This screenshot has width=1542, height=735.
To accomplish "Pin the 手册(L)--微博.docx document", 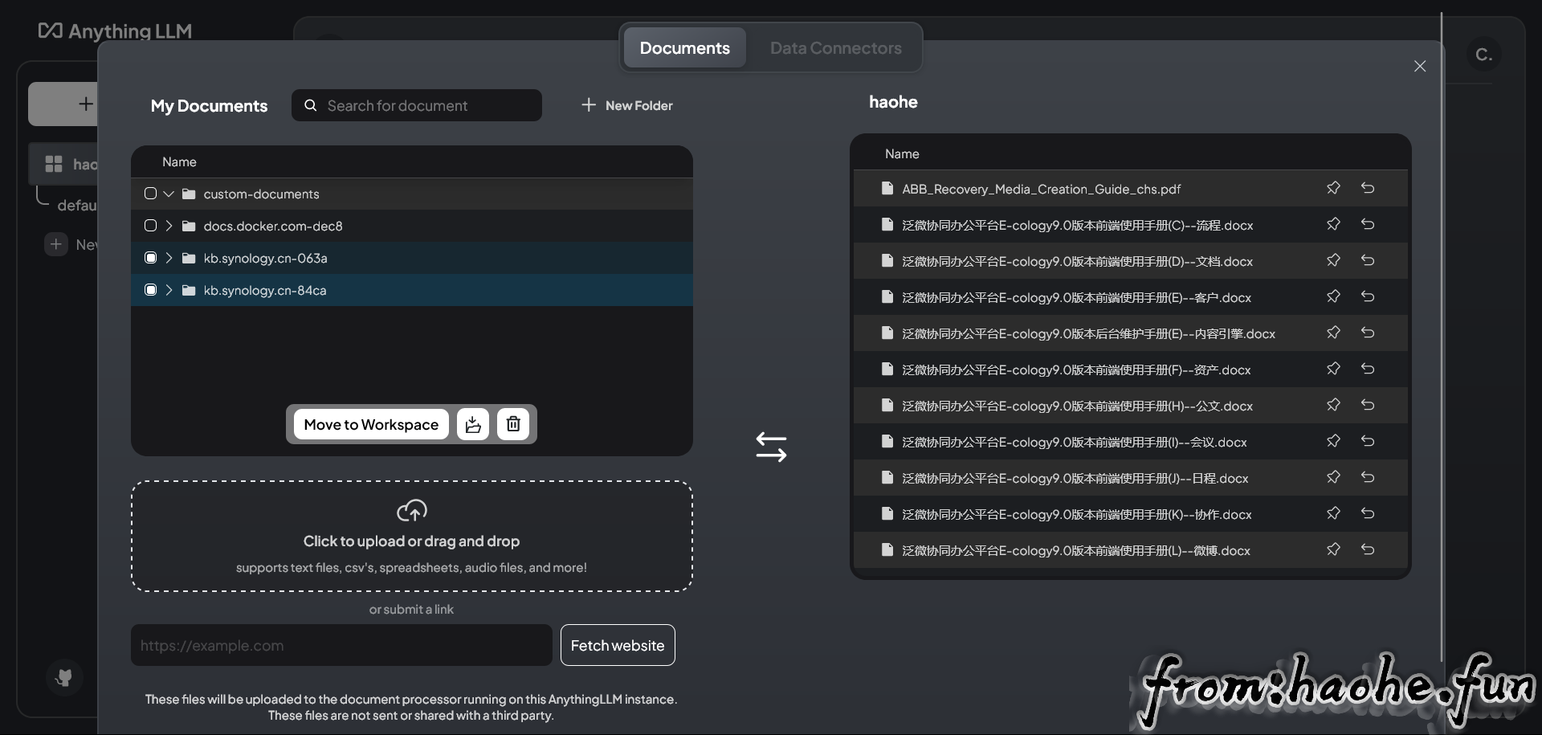I will 1333,549.
